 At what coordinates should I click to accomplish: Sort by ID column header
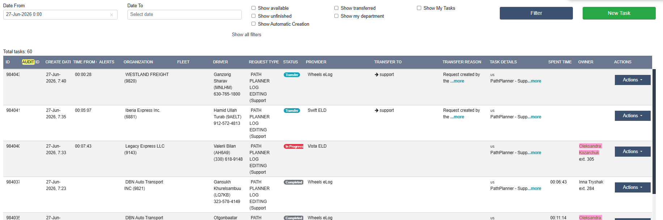tap(8, 62)
